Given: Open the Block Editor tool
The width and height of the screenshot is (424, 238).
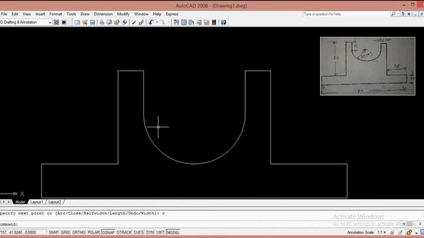Looking at the screenshot, I should point(141,22).
